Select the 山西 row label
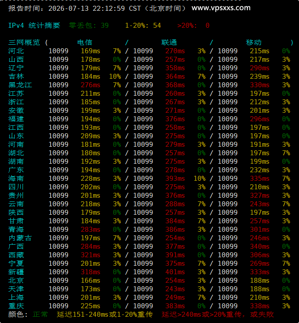The height and width of the screenshot is (323, 299). pos(16,59)
